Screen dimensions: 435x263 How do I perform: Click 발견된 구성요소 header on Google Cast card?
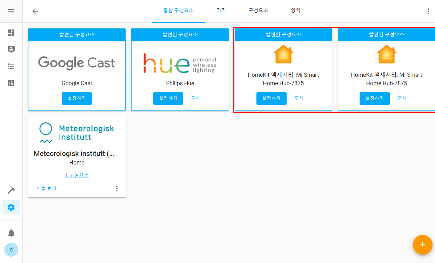click(77, 35)
